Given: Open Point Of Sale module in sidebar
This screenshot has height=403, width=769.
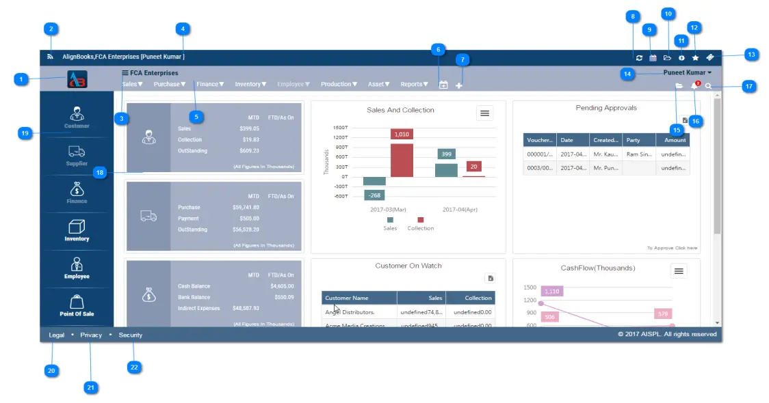Looking at the screenshot, I should pyautogui.click(x=77, y=306).
